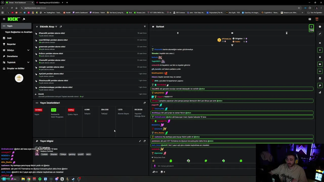
Task: Click the ChamuRR resubscribe event
Action: pyautogui.click(x=91, y=61)
